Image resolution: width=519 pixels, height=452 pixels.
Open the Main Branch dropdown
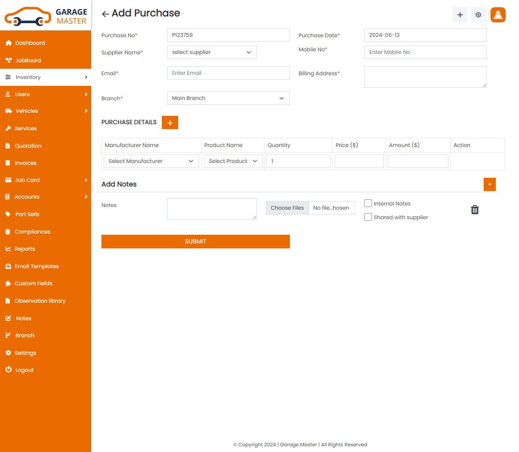click(228, 98)
